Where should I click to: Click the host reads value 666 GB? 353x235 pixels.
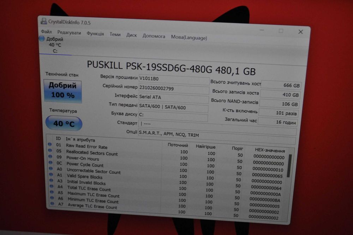pos(281,85)
